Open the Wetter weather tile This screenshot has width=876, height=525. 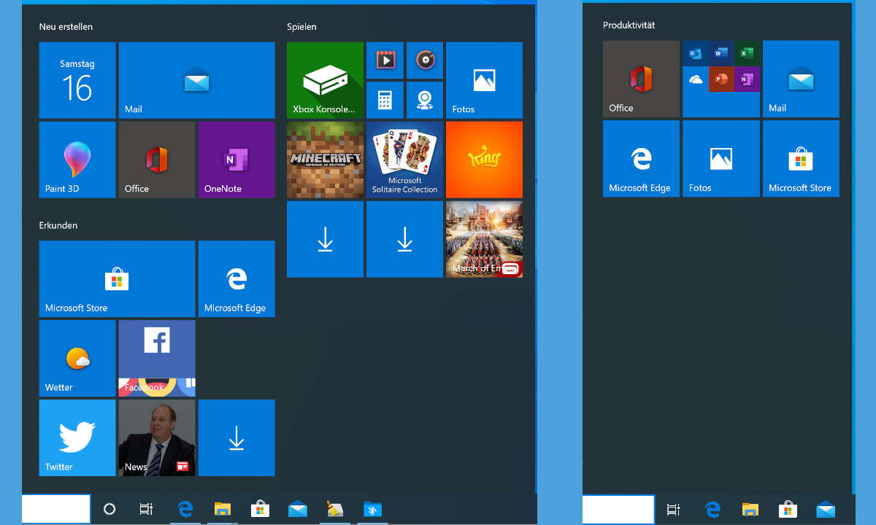pos(77,358)
